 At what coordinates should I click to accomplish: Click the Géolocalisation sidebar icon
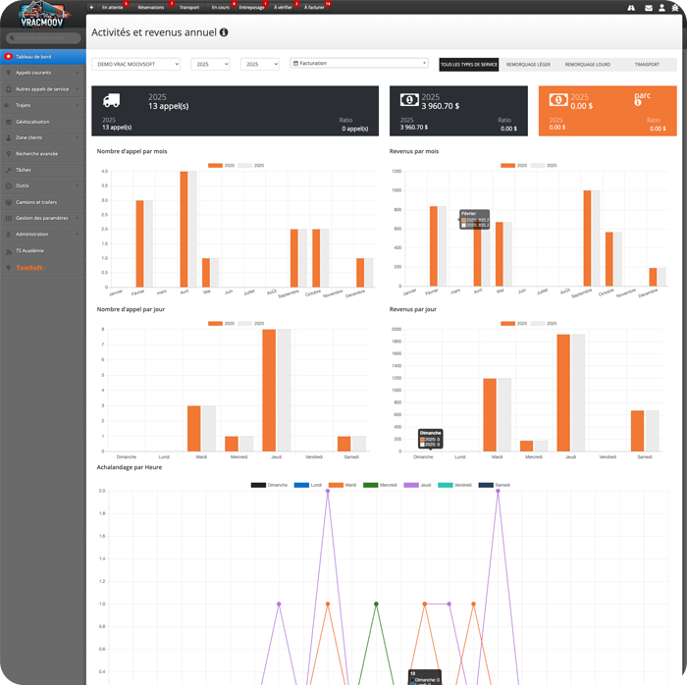coord(8,122)
